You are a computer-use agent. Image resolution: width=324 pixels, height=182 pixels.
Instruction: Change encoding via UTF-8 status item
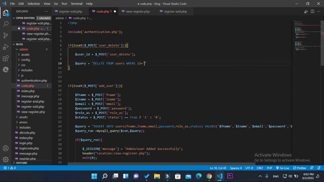point(249,168)
